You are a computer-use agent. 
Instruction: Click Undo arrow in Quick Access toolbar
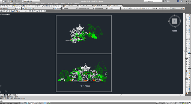point(16,1)
